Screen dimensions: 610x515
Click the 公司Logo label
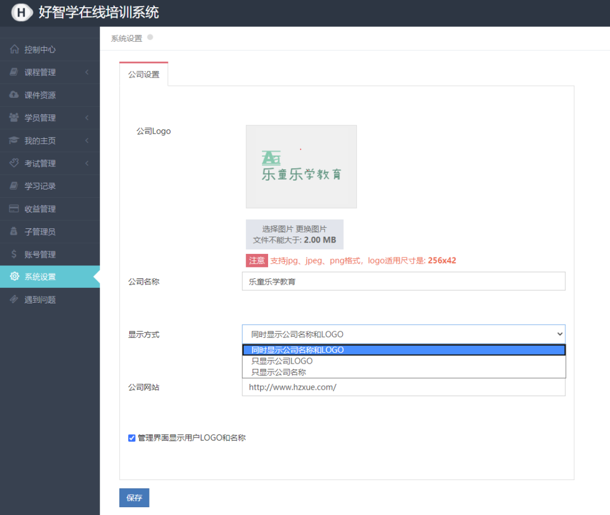tap(154, 131)
